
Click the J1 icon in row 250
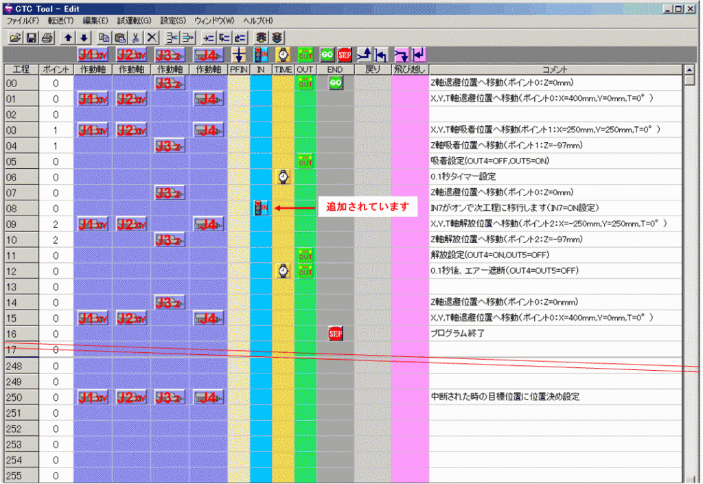click(93, 397)
